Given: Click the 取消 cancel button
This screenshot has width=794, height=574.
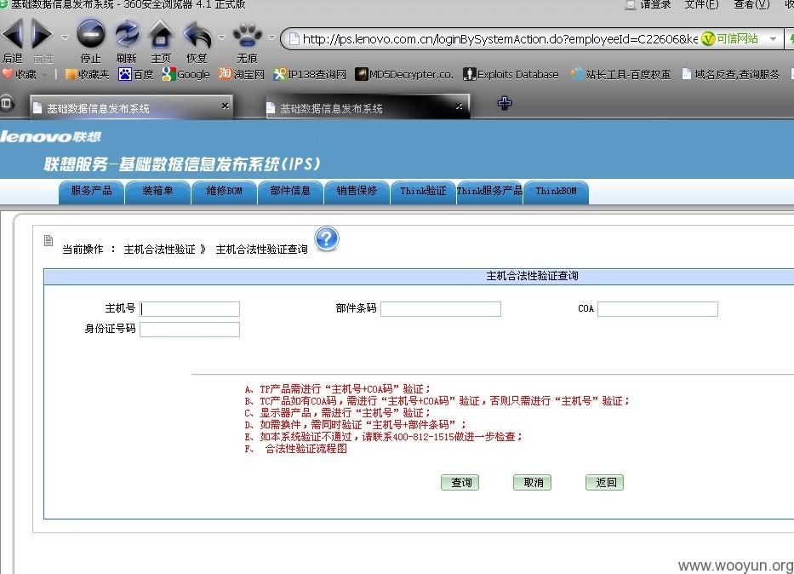Looking at the screenshot, I should [x=532, y=482].
